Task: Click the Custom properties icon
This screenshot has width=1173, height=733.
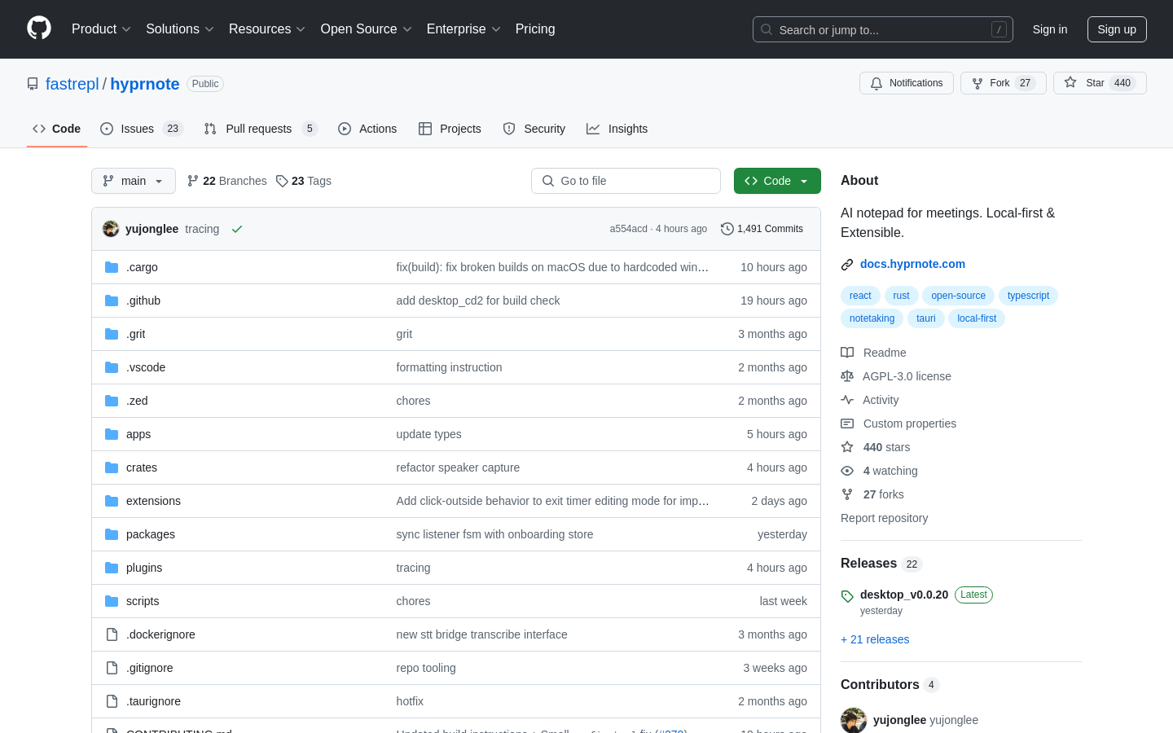Action: (x=847, y=424)
